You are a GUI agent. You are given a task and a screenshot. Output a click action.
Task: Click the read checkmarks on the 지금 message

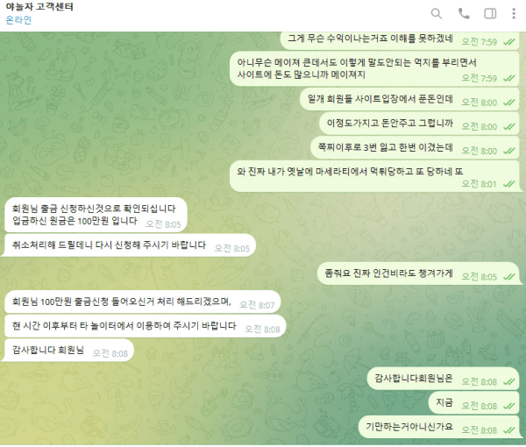point(508,406)
